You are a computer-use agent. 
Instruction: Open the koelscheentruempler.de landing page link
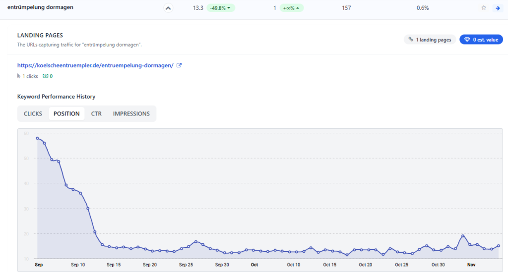point(95,65)
